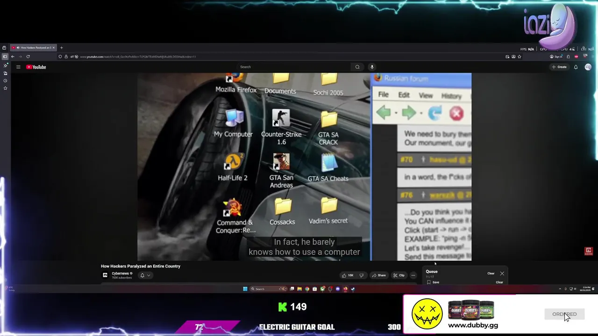Open the Steam icon on the taskbar

[x=353, y=289]
